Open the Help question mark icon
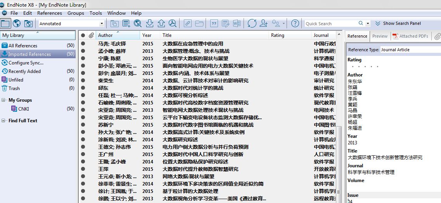This screenshot has width=441, height=203. 295,23
